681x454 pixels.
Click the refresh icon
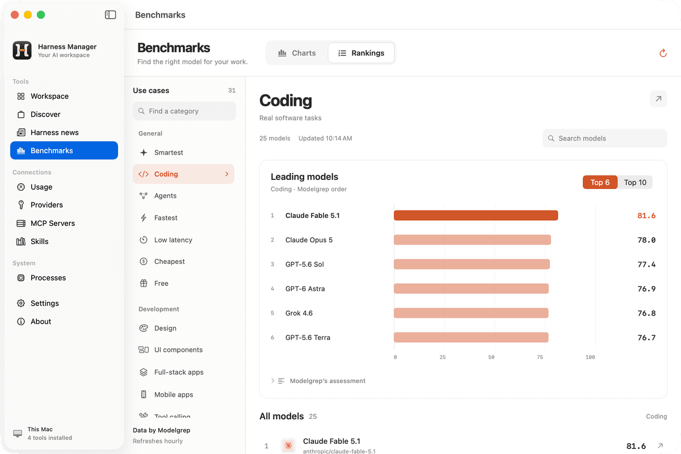point(663,53)
